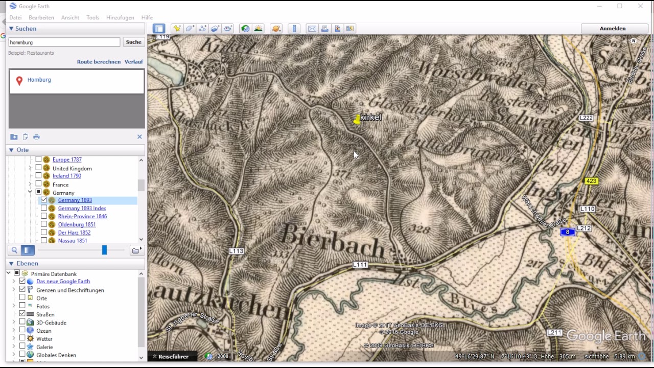This screenshot has width=654, height=368.
Task: Click the Suche button
Action: point(133,42)
